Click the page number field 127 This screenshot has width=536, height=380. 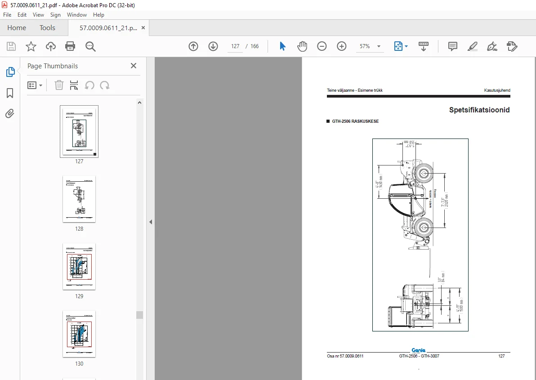click(235, 46)
